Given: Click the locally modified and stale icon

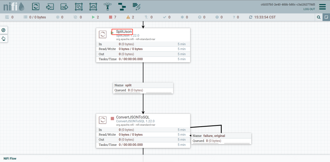Looking at the screenshot, I should coord(217,17).
